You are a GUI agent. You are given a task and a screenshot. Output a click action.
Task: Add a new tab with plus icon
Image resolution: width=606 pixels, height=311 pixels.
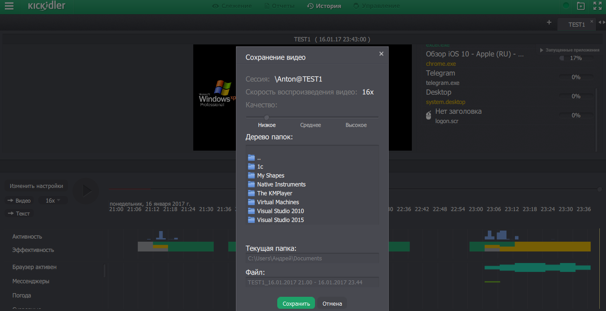coord(549,22)
